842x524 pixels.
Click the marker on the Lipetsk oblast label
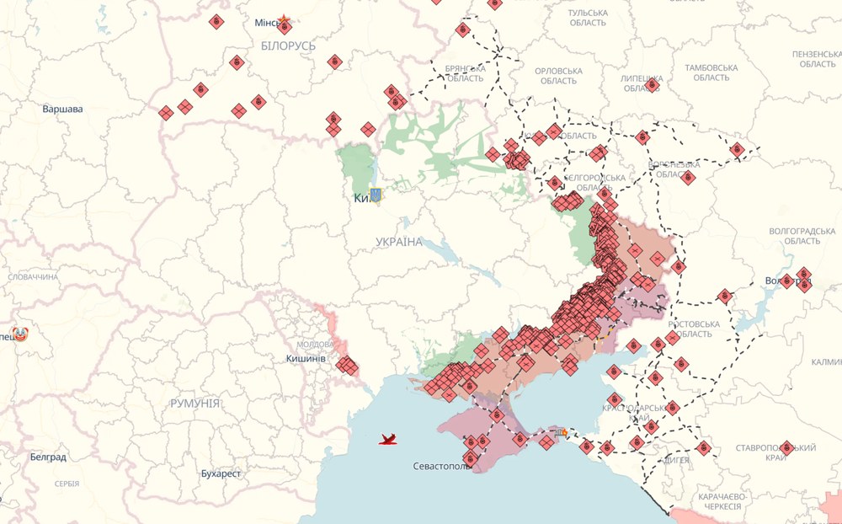coord(652,84)
